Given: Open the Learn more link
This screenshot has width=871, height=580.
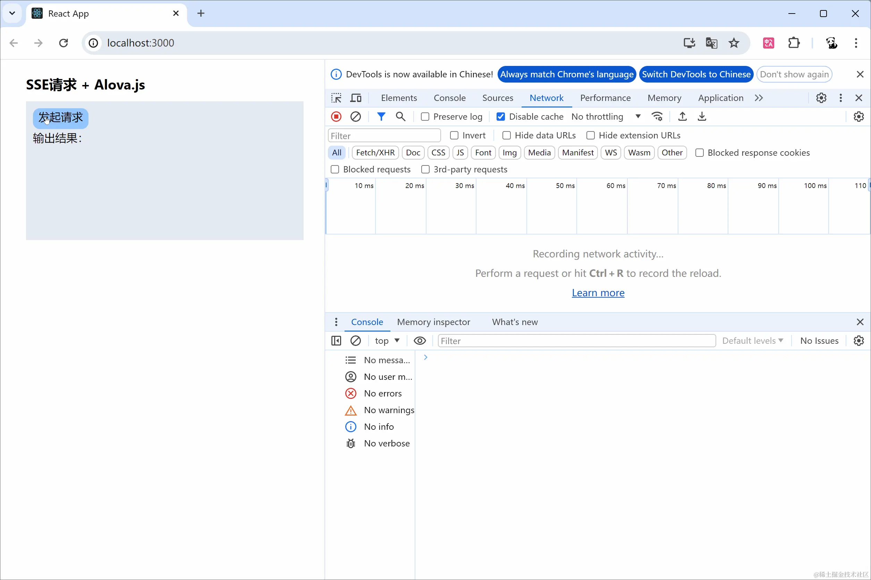Looking at the screenshot, I should [598, 293].
